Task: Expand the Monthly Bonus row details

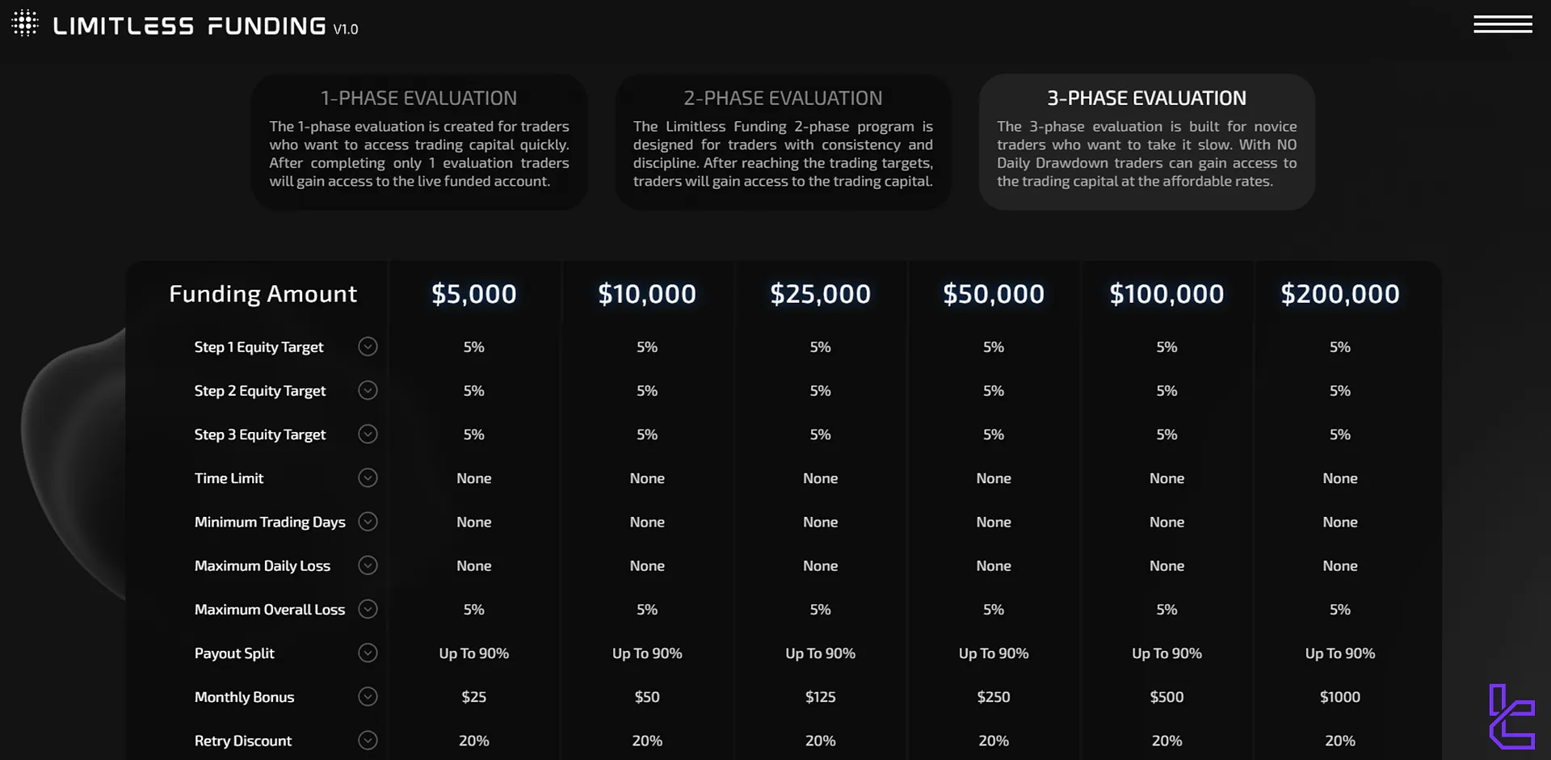Action: 368,696
